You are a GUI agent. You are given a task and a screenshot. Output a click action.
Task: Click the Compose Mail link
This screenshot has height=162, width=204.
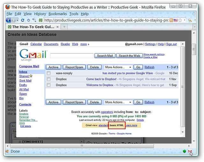point(29,66)
